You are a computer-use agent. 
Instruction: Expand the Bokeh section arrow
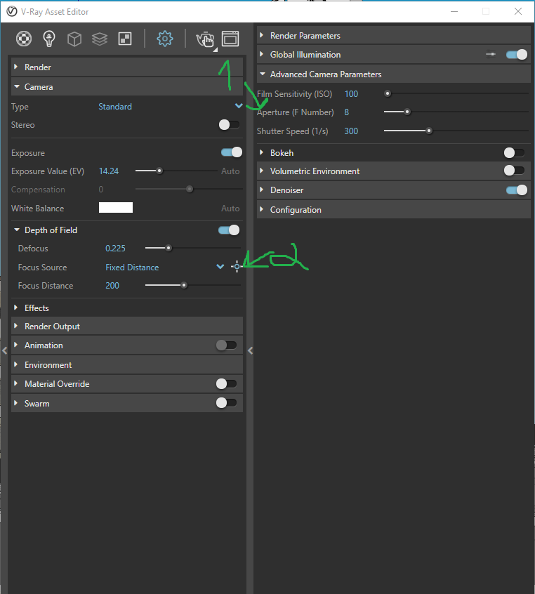(261, 152)
